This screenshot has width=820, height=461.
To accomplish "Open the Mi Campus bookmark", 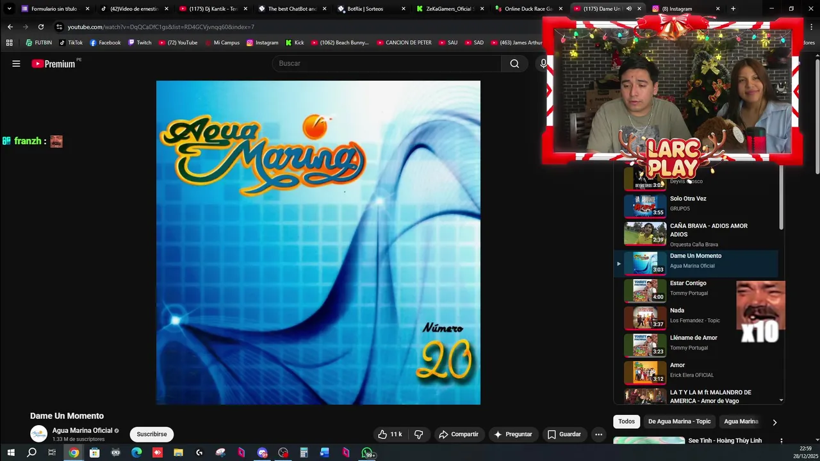I will (x=222, y=43).
